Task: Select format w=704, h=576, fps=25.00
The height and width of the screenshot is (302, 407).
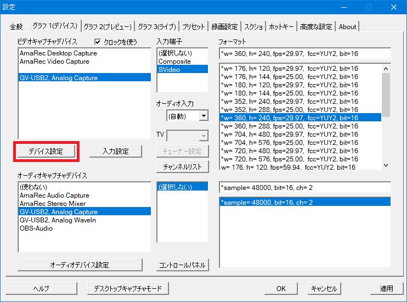Action: [301, 143]
